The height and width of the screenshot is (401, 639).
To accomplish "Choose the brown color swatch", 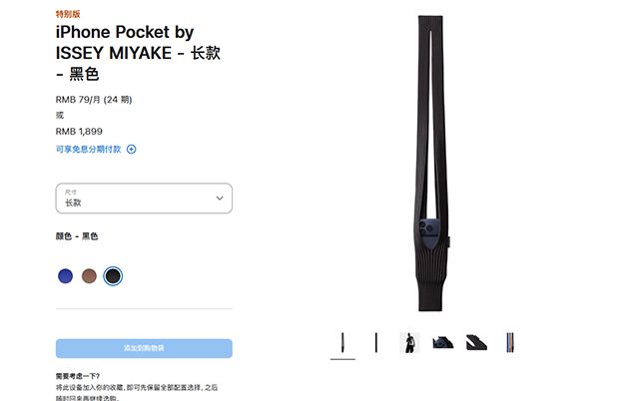I will pyautogui.click(x=89, y=276).
